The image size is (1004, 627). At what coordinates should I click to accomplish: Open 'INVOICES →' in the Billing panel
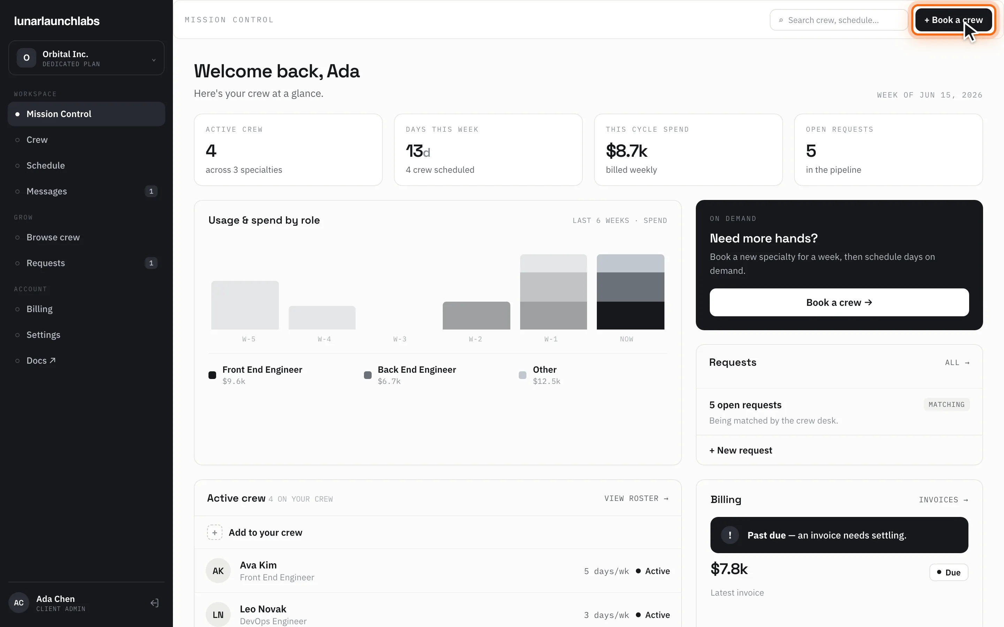click(x=943, y=500)
